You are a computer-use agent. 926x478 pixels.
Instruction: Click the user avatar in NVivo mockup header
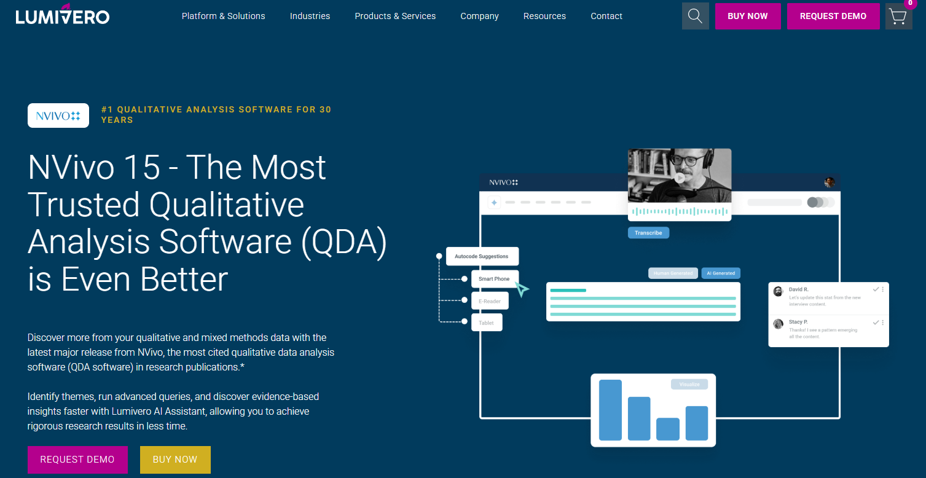[x=830, y=182]
